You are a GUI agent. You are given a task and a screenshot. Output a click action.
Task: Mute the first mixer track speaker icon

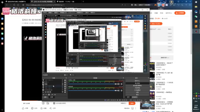(x=118, y=84)
